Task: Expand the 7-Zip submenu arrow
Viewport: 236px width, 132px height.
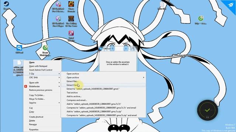Action: [59, 74]
